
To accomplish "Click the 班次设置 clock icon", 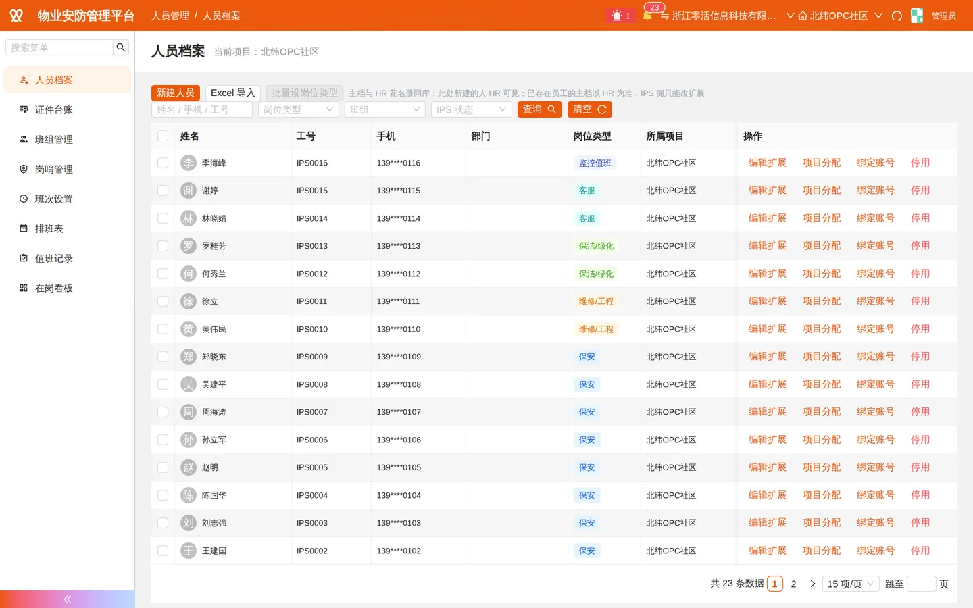I will coord(24,199).
